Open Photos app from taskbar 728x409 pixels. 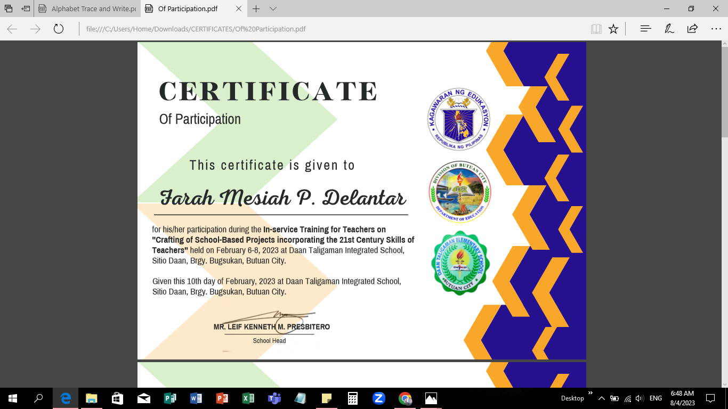431,398
